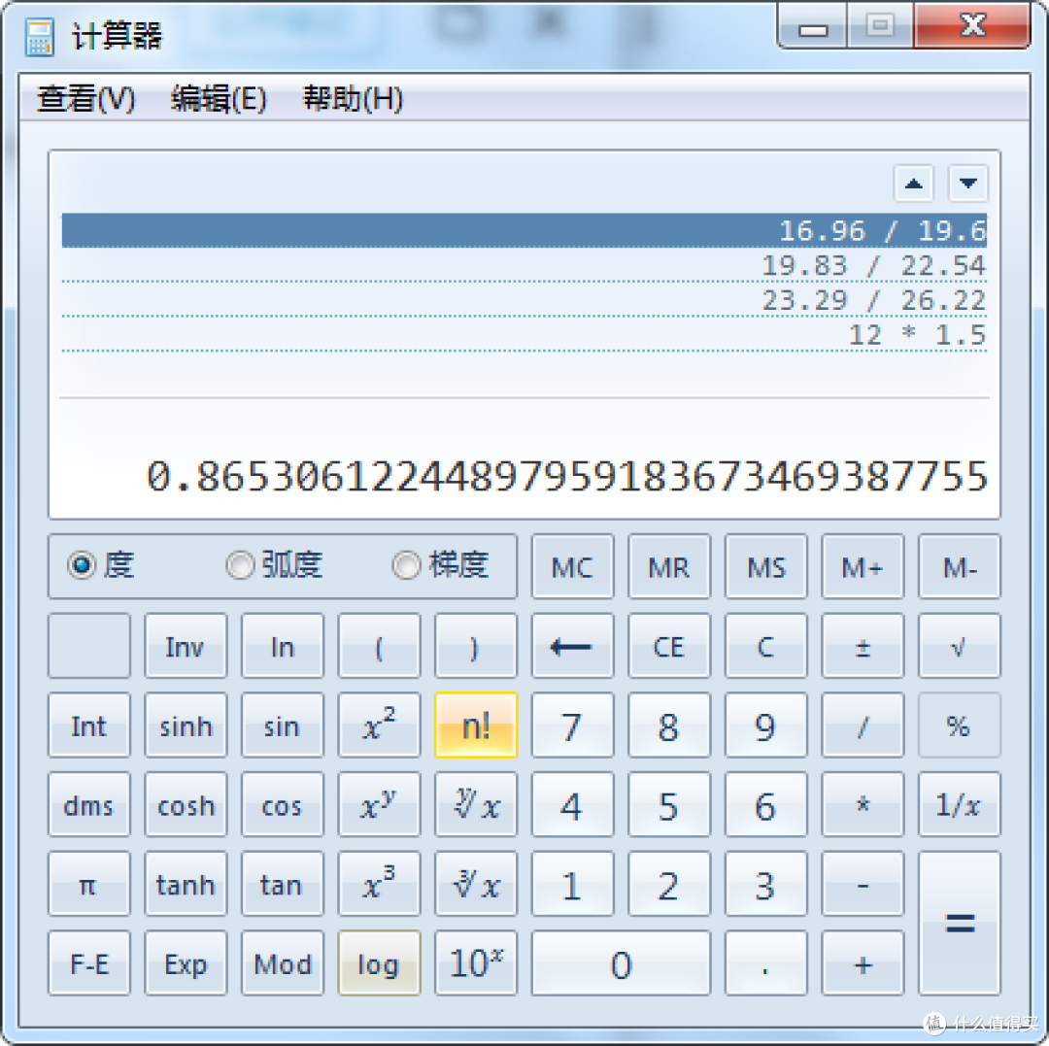
Task: Select history entry 23.29 / 26.22
Action: (524, 300)
